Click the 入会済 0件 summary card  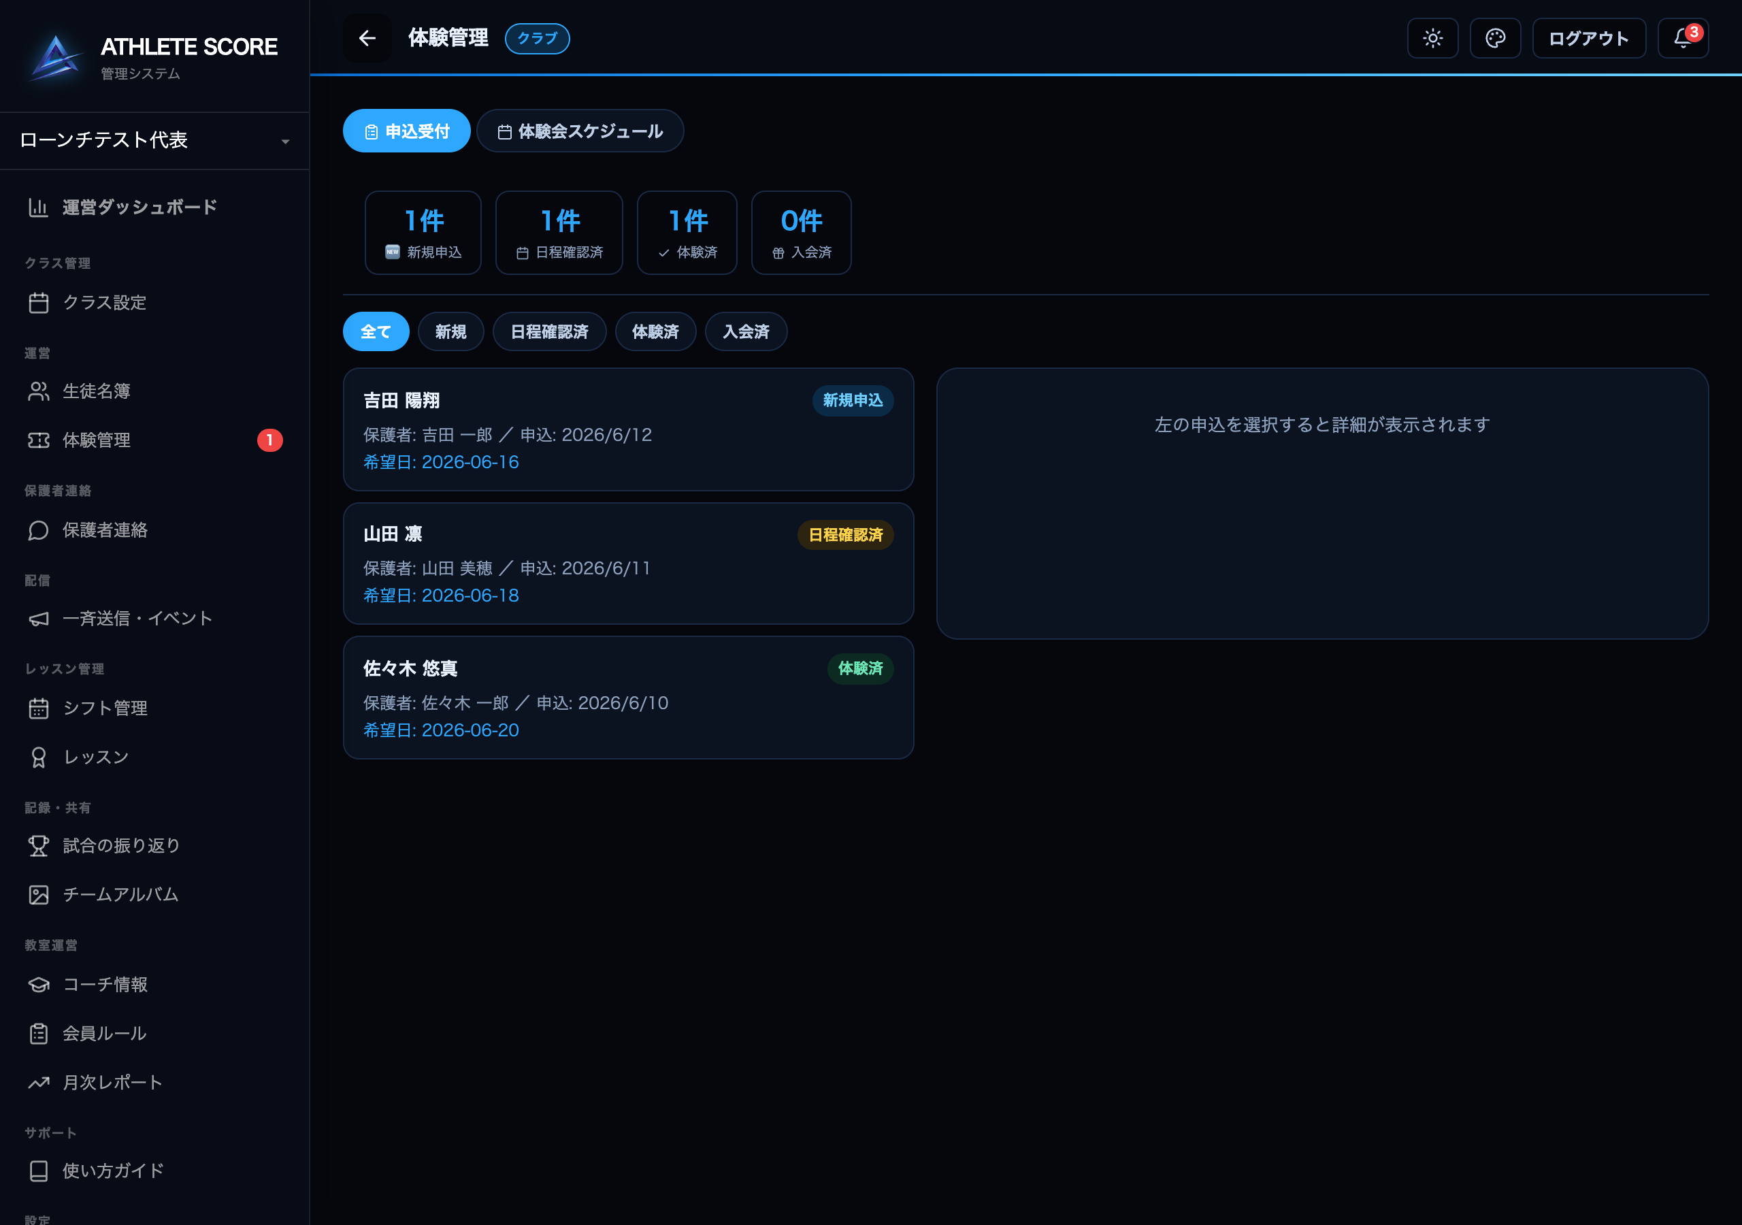coord(801,233)
